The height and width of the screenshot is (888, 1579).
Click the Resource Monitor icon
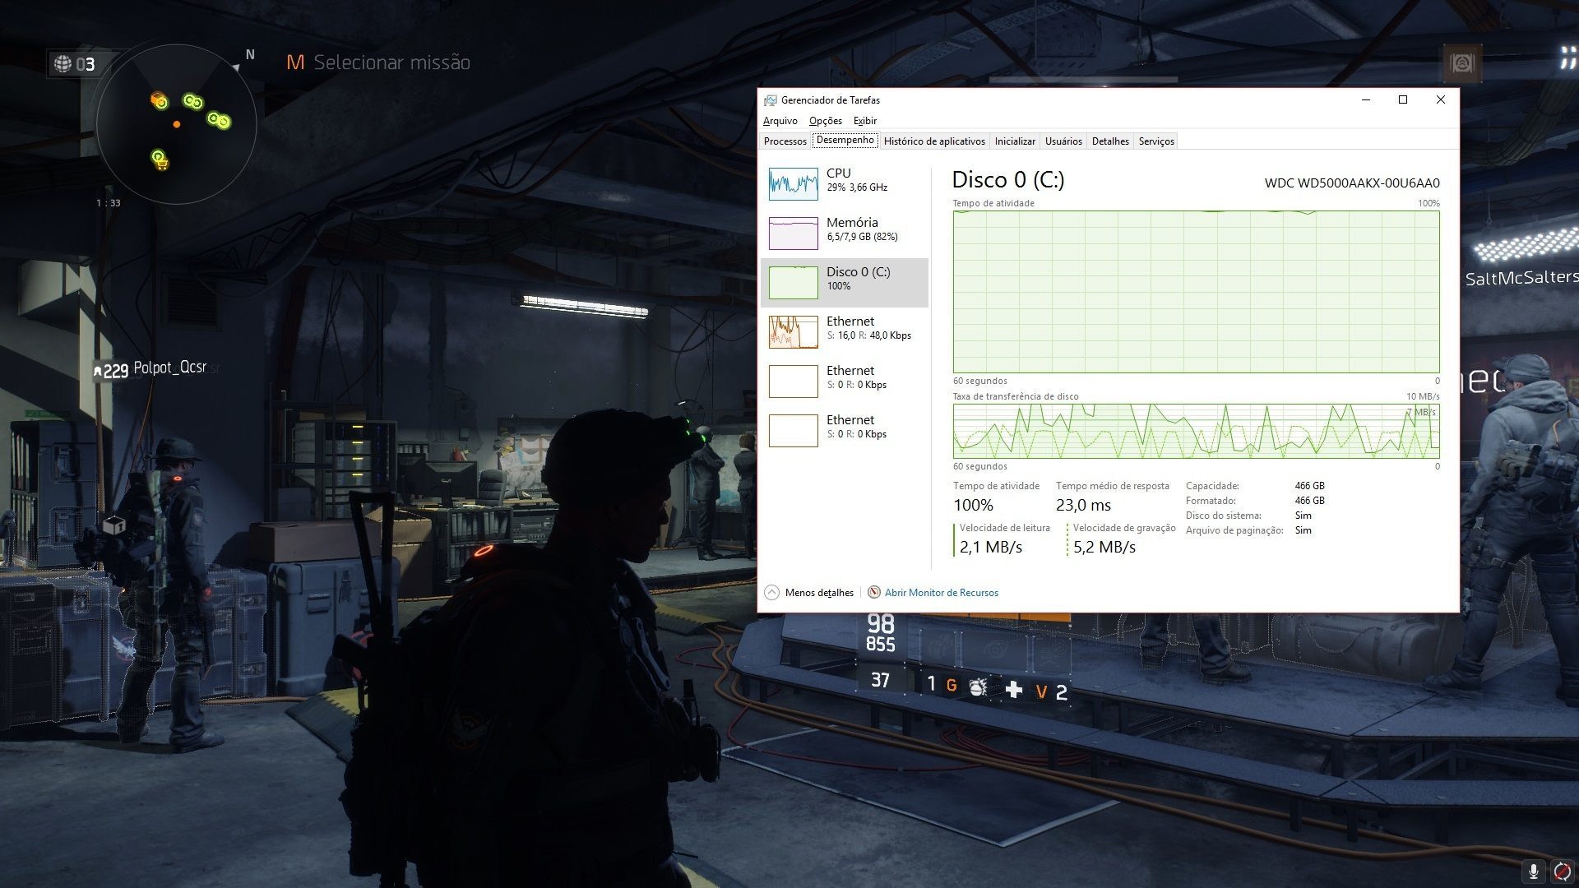pos(874,592)
